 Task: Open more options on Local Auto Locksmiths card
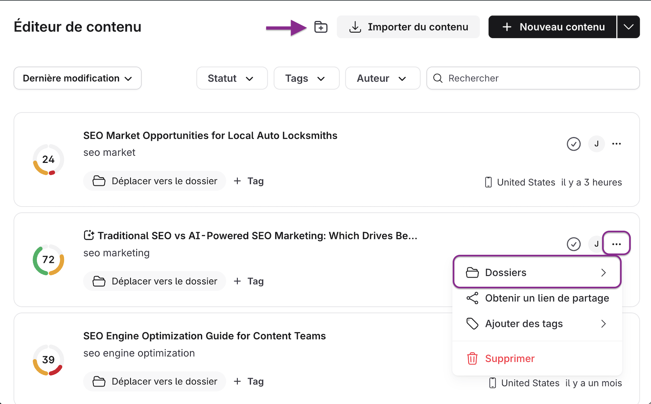pos(616,144)
